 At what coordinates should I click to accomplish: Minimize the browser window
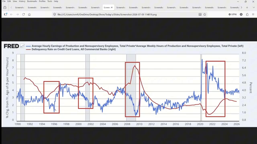click(238, 2)
